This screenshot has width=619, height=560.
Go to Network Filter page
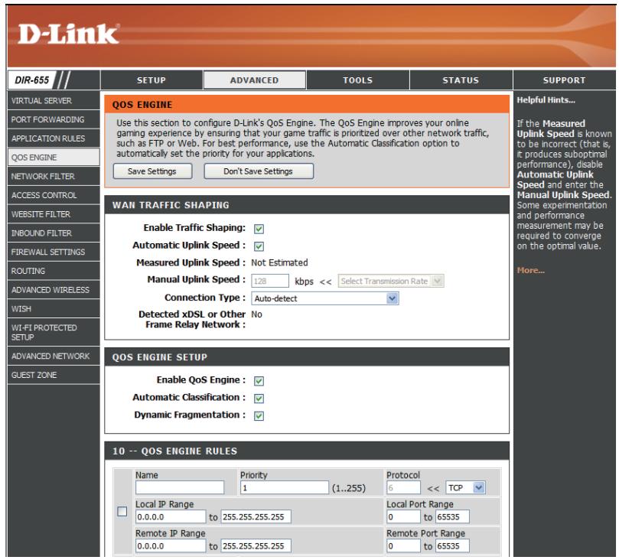click(x=54, y=177)
